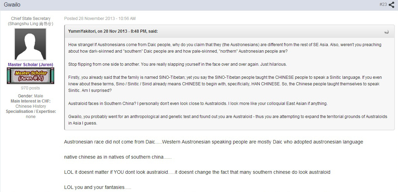
Task: Click the line 'native chinese as in natives'
Action: pos(118,157)
